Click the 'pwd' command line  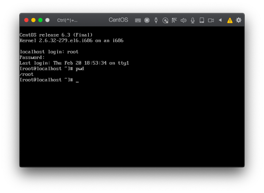click(52, 68)
